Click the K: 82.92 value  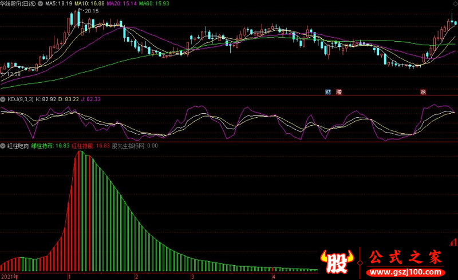[x=46, y=99]
